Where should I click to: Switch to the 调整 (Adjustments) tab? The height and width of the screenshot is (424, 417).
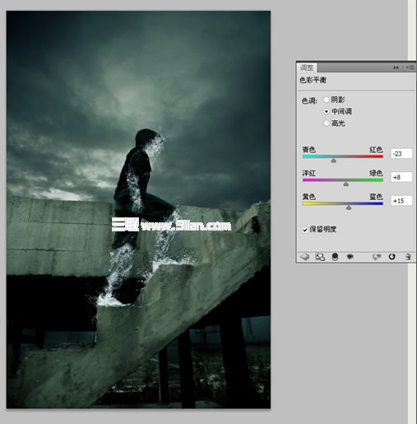tap(307, 68)
